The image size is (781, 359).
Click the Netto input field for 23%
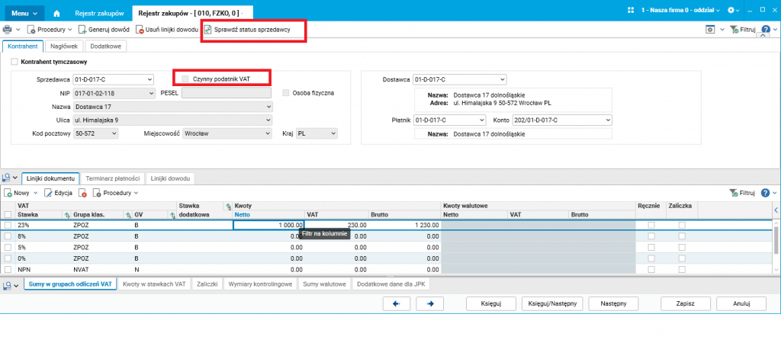268,225
